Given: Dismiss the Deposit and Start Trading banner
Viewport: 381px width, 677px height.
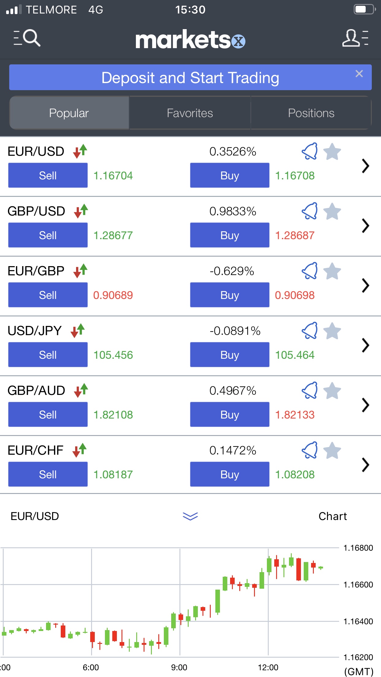Looking at the screenshot, I should tap(359, 74).
